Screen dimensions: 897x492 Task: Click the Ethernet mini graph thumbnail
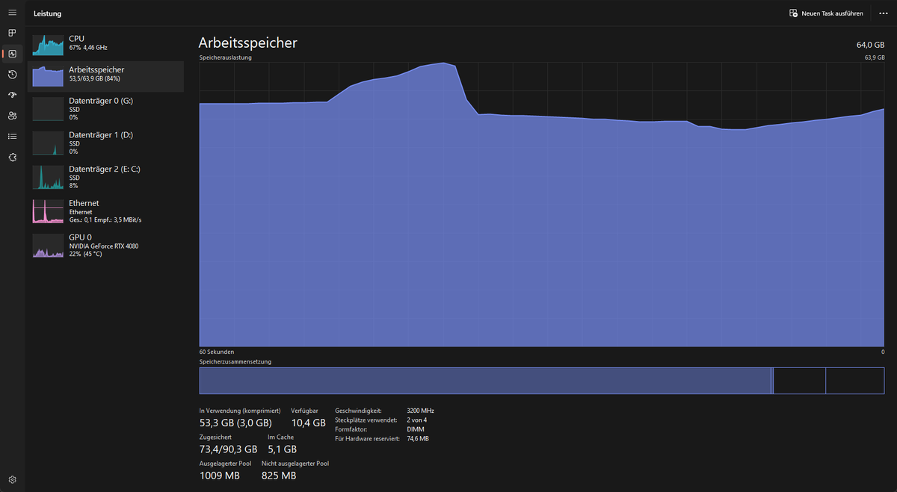pos(49,212)
